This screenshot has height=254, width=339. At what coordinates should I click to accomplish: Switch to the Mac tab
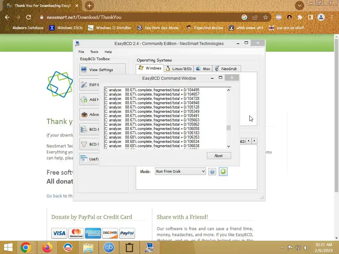[x=203, y=69]
